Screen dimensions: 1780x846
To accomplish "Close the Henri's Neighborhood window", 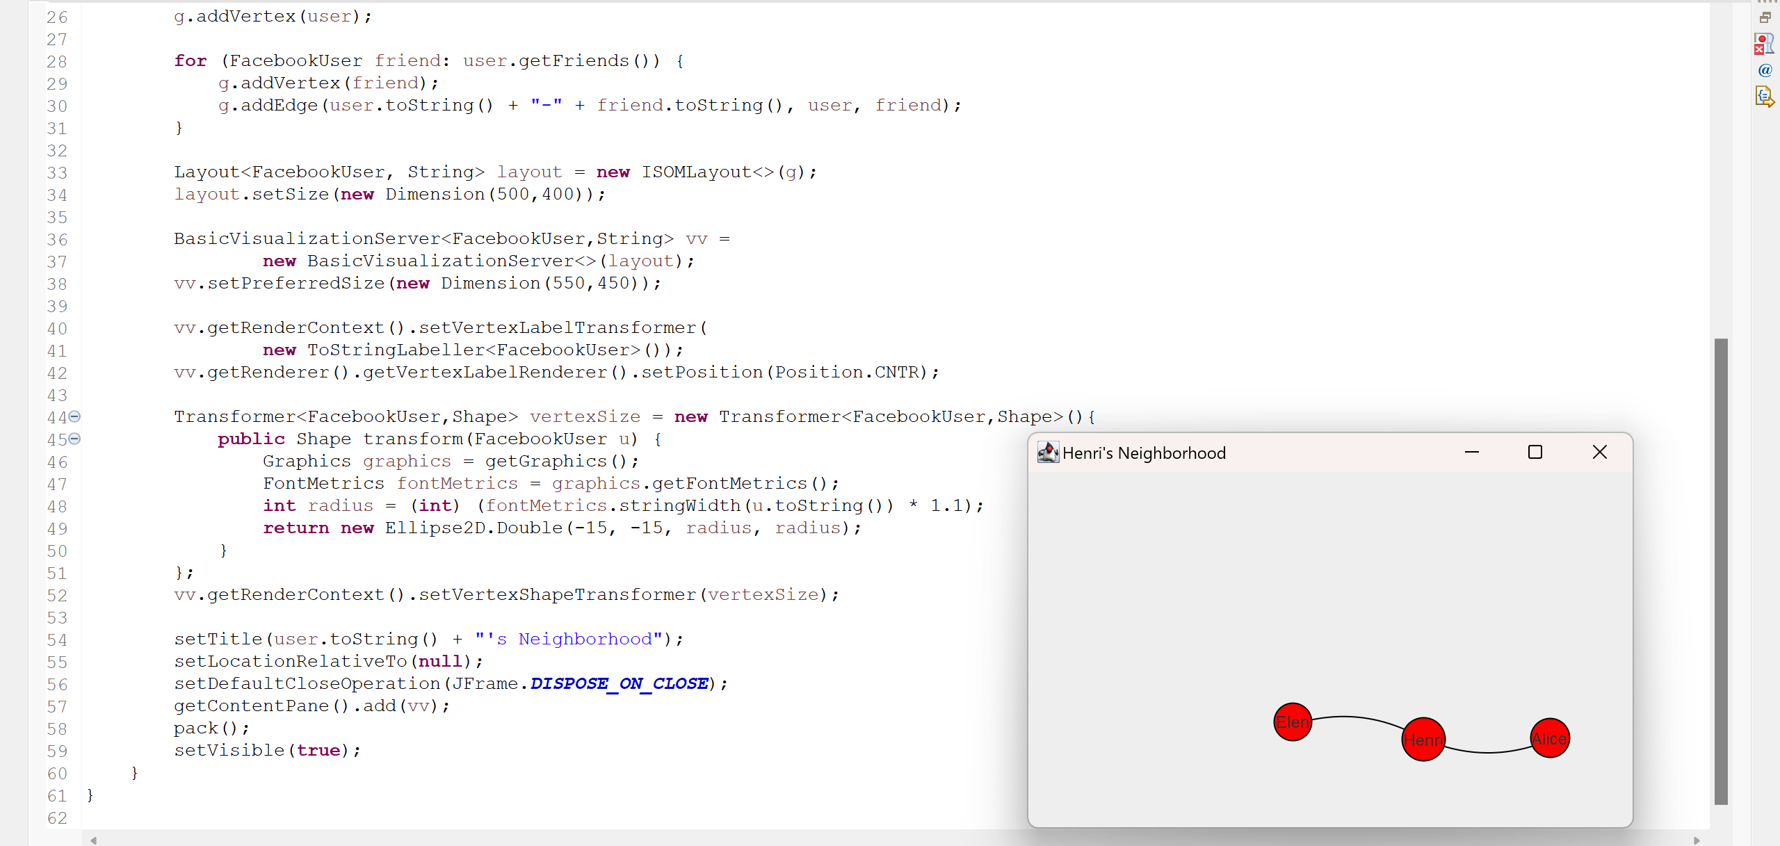I will tap(1599, 452).
